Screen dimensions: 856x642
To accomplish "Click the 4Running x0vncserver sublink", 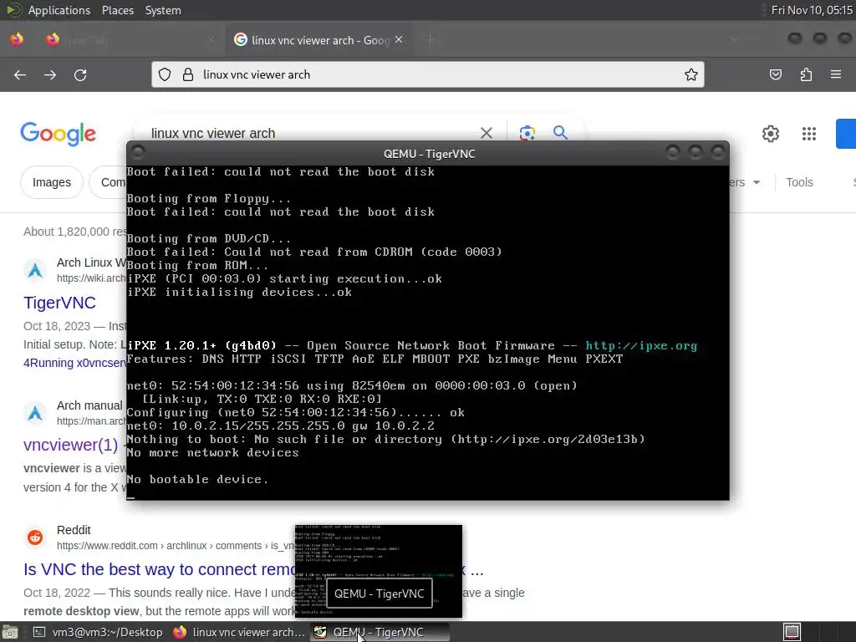I will click(74, 363).
